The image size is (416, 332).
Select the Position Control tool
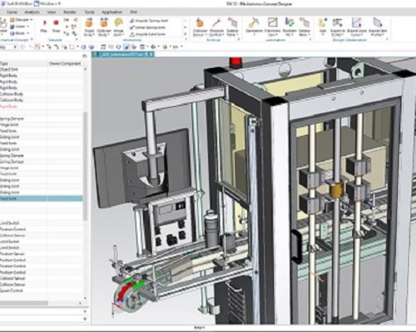(216, 27)
